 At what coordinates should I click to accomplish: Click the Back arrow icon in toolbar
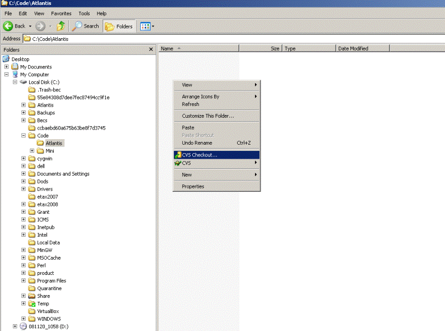pos(8,26)
